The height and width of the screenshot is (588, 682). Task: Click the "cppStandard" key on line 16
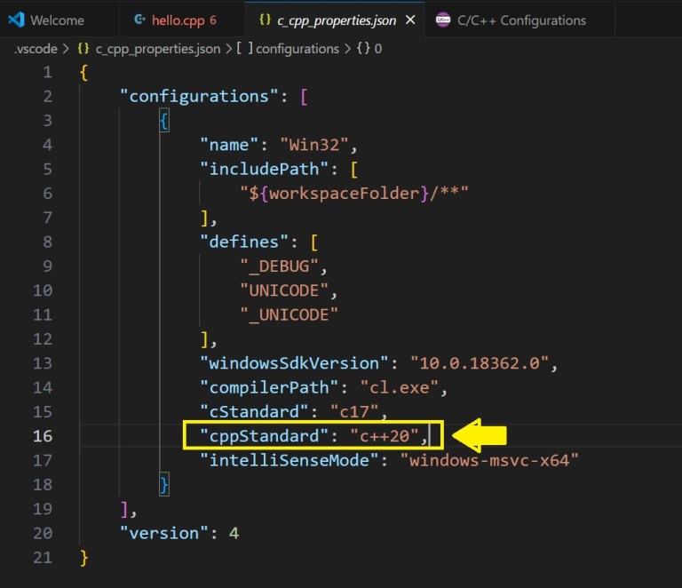(x=264, y=436)
